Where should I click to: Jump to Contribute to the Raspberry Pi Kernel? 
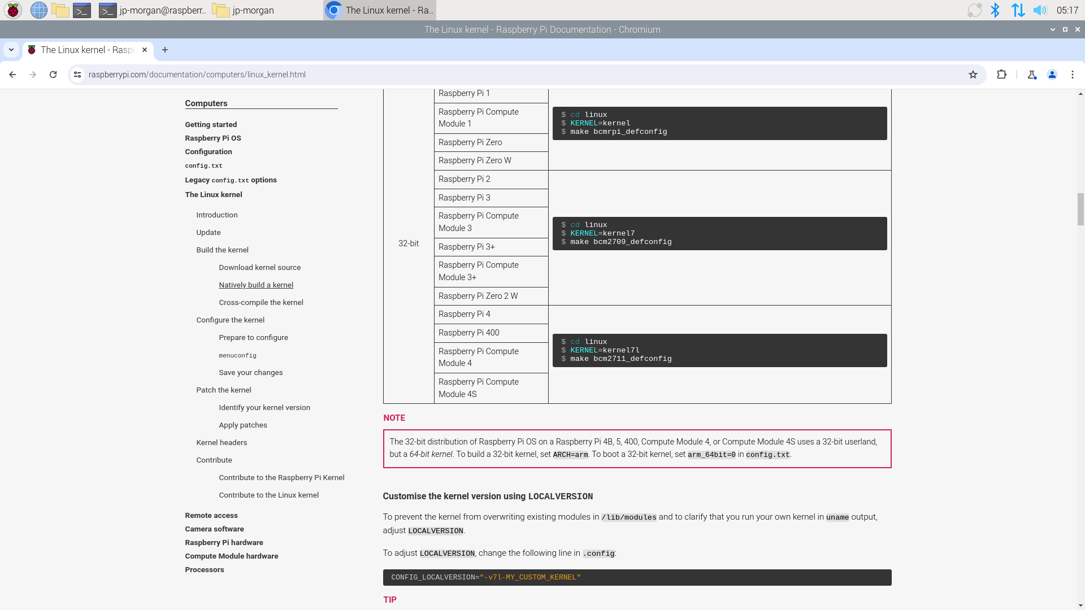(x=281, y=477)
